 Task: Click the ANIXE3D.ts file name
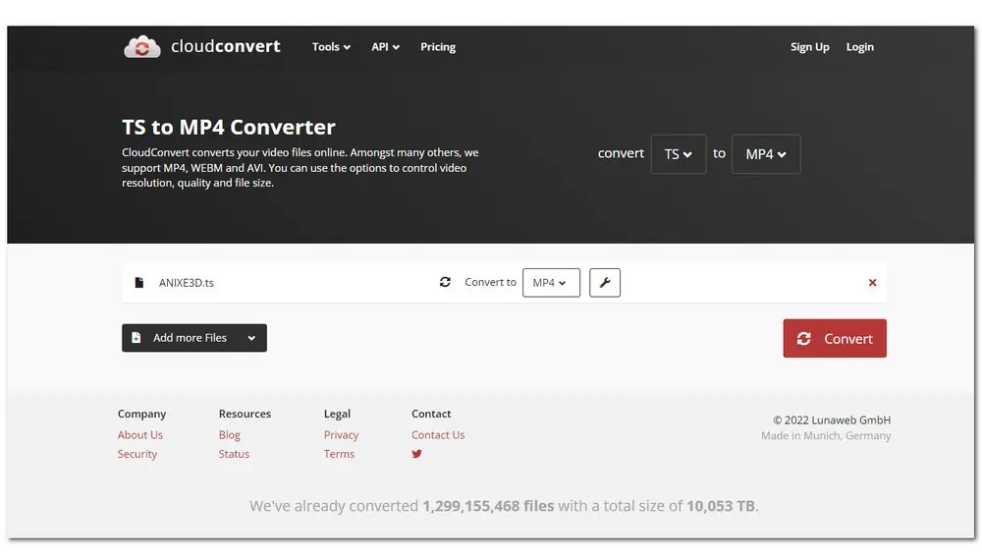pyautogui.click(x=186, y=283)
